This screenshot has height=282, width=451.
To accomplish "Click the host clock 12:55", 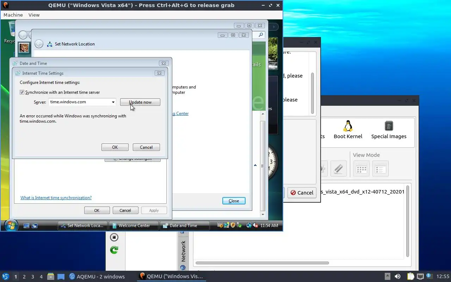I will pyautogui.click(x=443, y=276).
